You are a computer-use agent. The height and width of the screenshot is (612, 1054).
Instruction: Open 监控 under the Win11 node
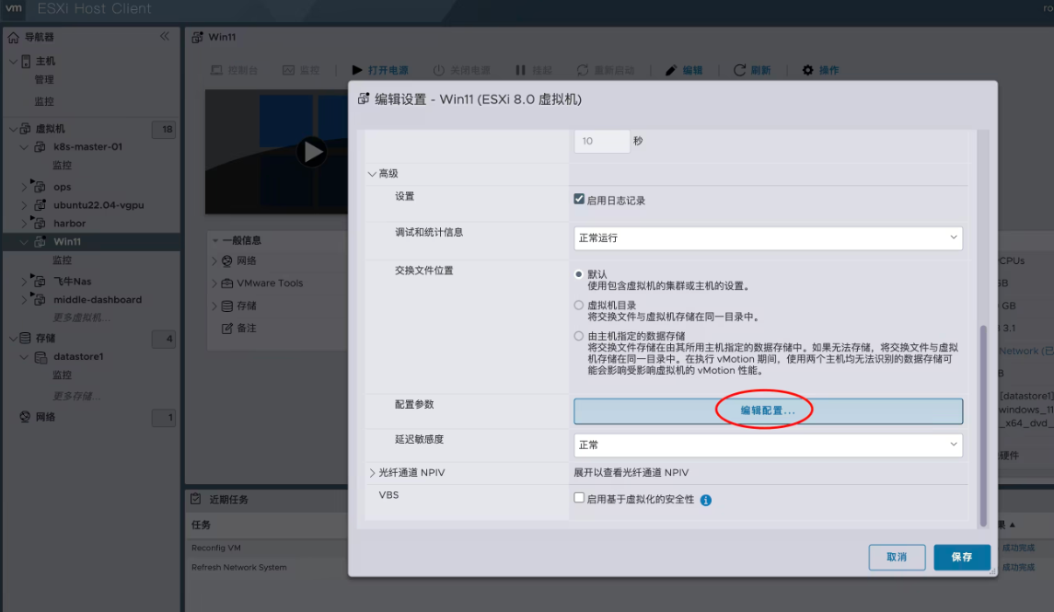tap(63, 260)
